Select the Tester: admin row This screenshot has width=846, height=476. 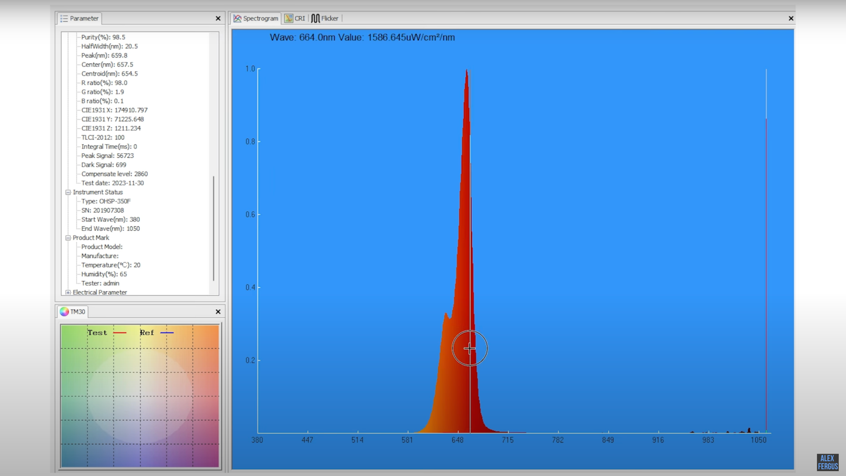click(x=100, y=283)
